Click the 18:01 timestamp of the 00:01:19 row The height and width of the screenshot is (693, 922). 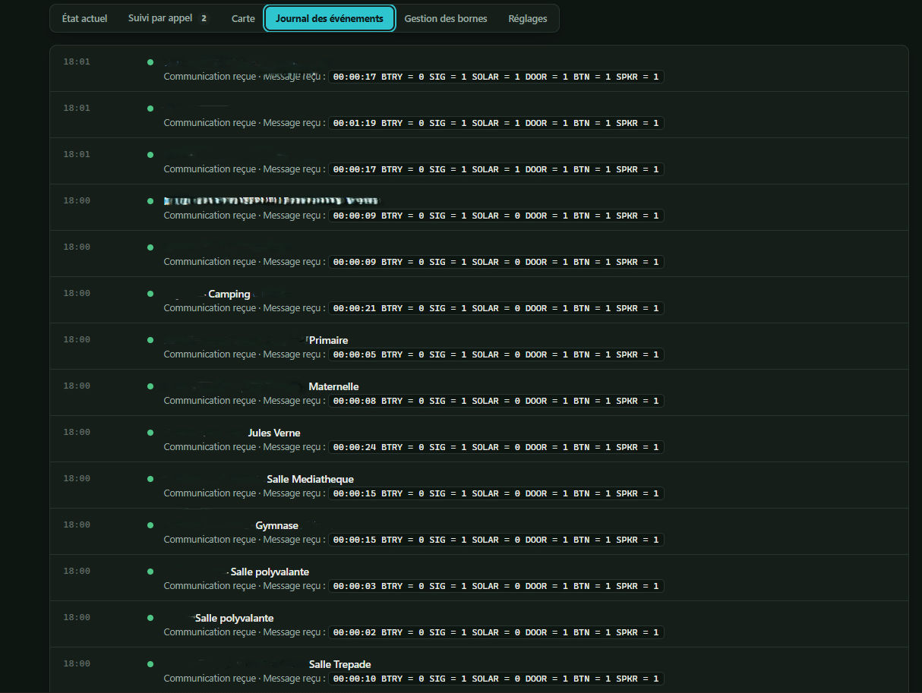point(77,108)
